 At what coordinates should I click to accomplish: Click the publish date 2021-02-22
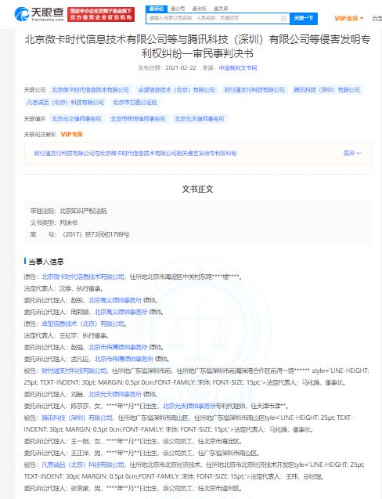181,68
